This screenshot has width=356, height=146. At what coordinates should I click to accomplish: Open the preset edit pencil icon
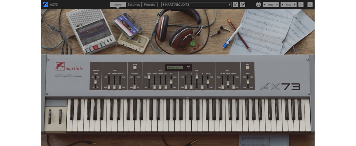tap(243, 5)
